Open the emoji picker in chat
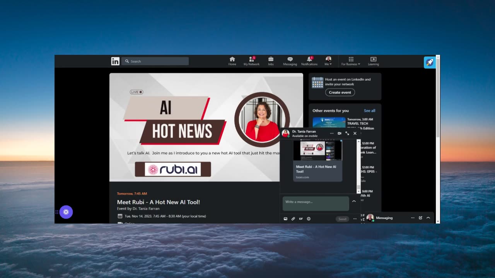 pyautogui.click(x=309, y=219)
